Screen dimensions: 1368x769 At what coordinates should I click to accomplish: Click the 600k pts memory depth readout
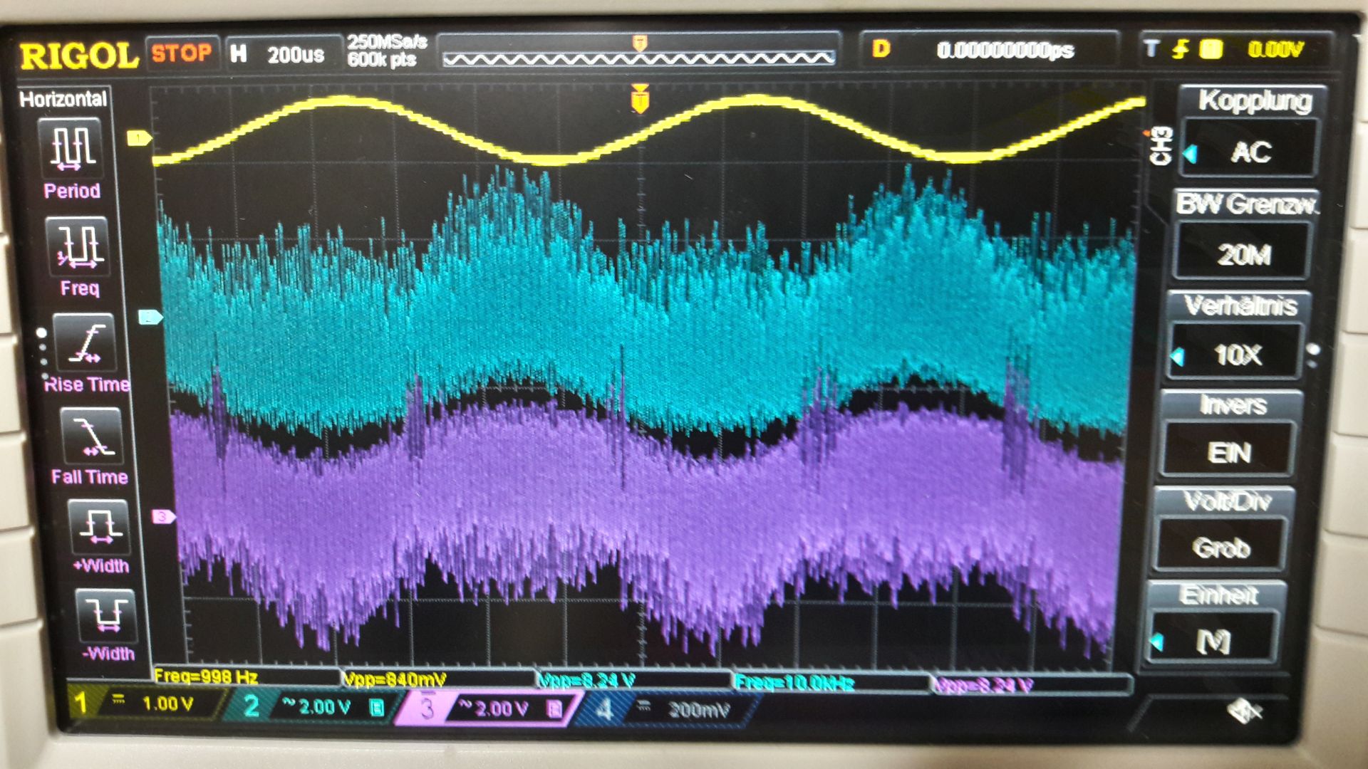tap(382, 59)
